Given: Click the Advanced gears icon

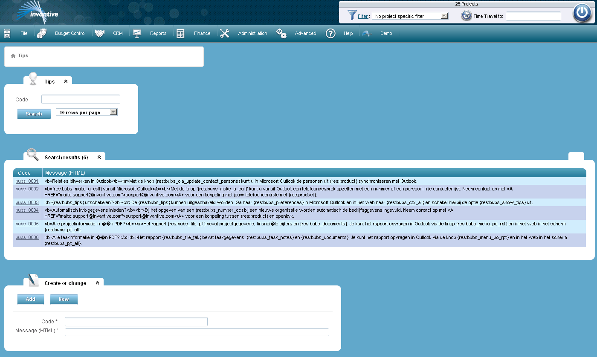Looking at the screenshot, I should [x=281, y=33].
